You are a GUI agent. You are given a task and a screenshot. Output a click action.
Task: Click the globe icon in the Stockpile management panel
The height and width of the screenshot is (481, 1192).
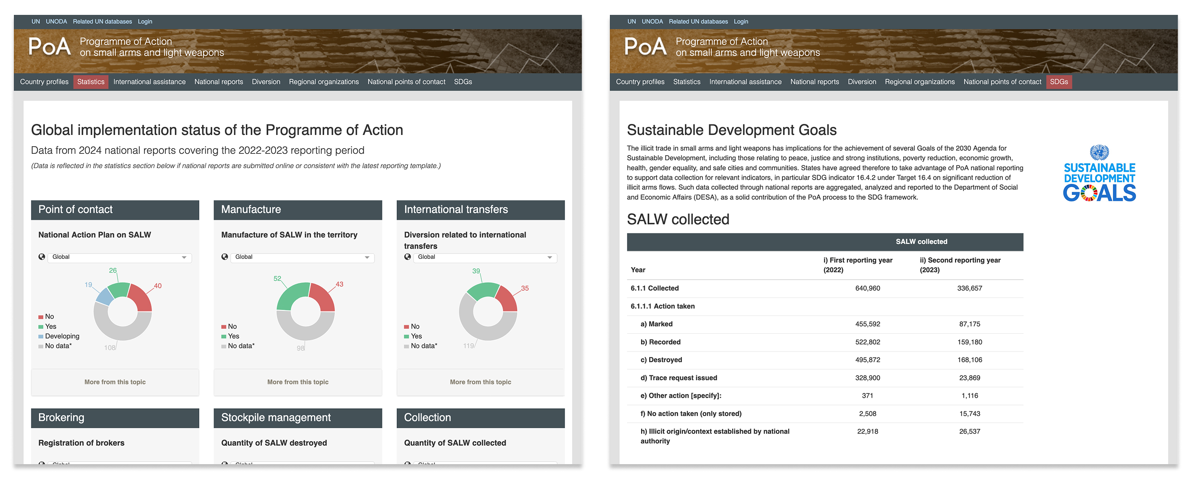pyautogui.click(x=224, y=465)
